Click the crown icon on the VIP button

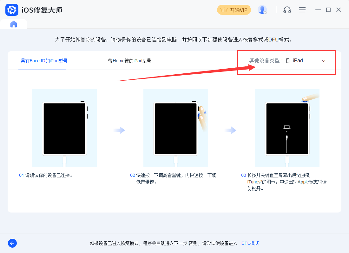(224, 10)
